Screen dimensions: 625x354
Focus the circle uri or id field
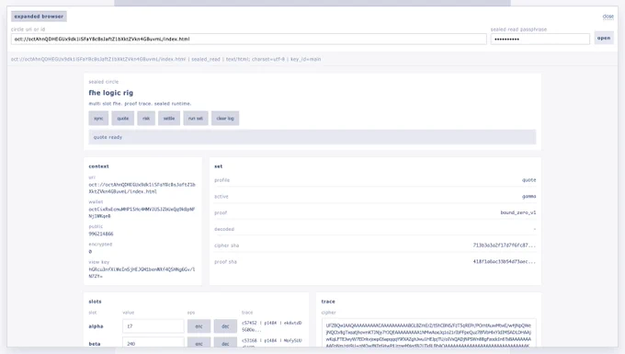tap(249, 39)
